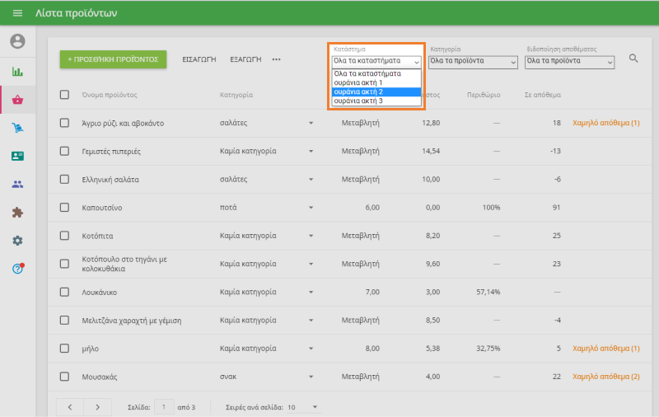Select the Μουσακάς row checkbox
659x417 pixels.
[65, 377]
